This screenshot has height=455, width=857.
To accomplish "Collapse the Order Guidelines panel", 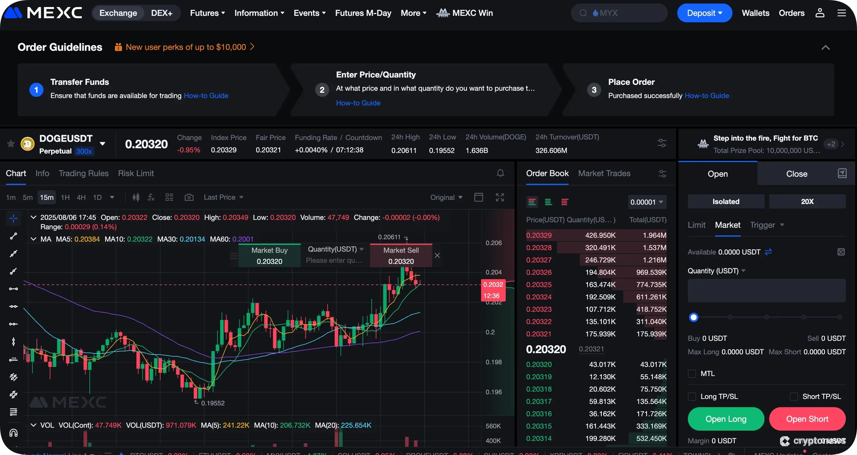I will [825, 47].
